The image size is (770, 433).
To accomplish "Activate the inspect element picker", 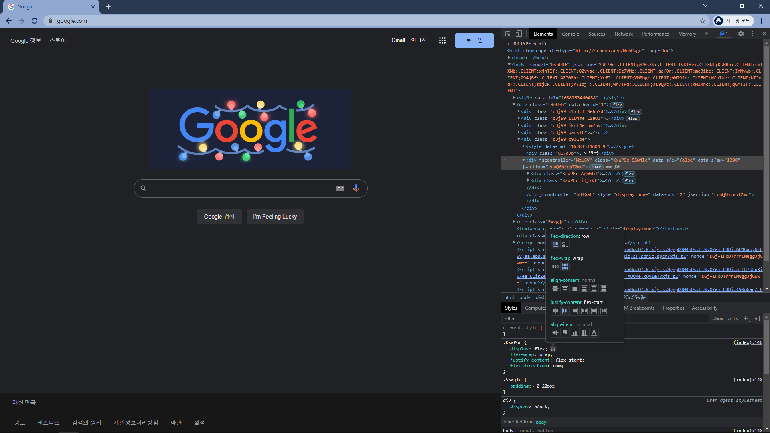I will pos(508,34).
